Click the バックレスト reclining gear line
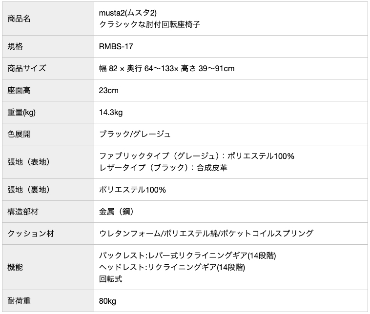 coord(191,256)
